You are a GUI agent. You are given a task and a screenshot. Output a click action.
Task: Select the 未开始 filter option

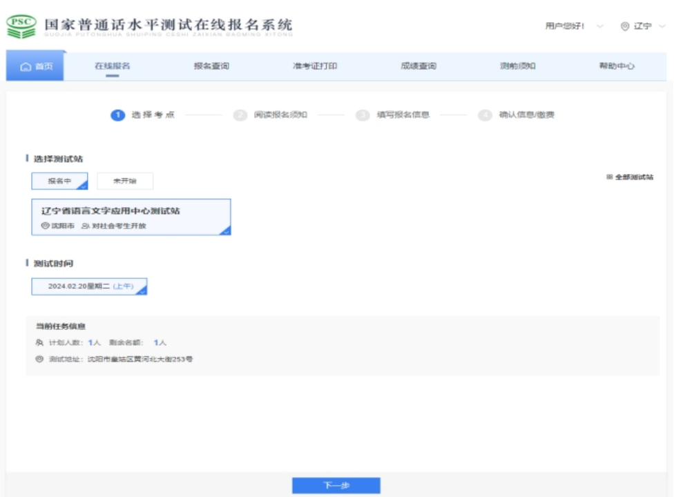125,181
